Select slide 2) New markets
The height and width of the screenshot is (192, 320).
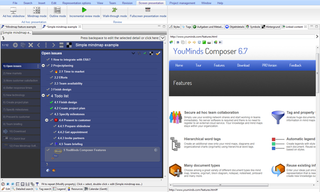pyautogui.click(x=21, y=73)
